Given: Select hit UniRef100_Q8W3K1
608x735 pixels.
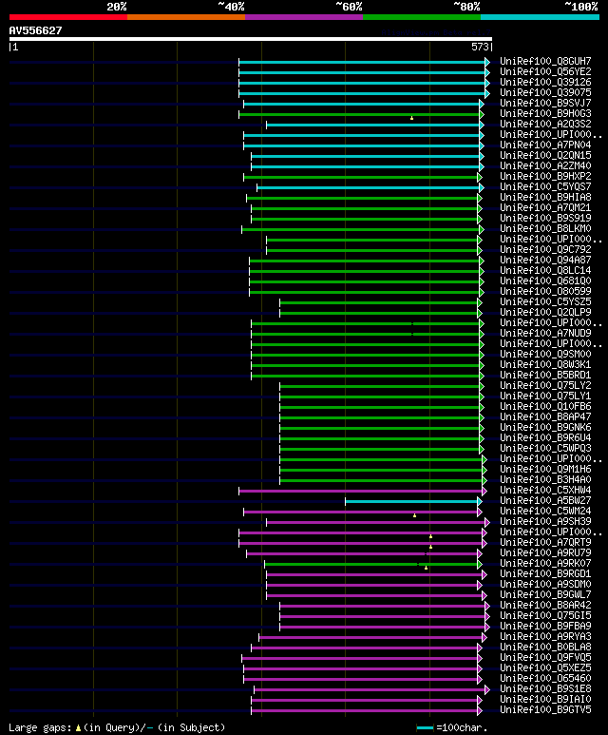Looking at the screenshot, I should (x=545, y=365).
